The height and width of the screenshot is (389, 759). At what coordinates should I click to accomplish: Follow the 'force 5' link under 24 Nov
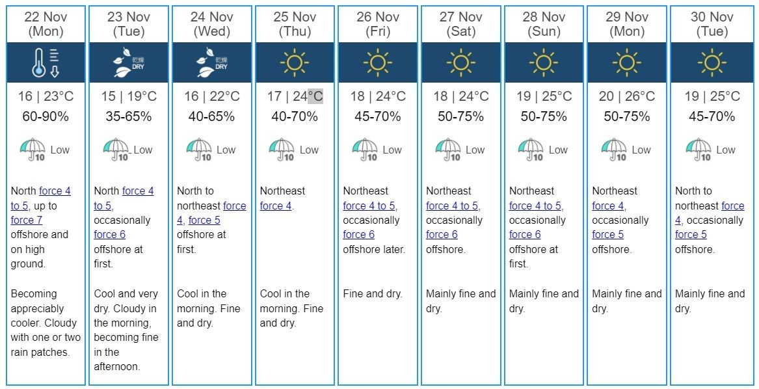[x=204, y=220]
